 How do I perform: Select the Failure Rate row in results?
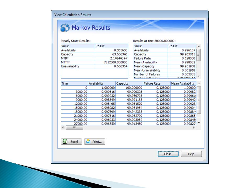(x=165, y=58)
